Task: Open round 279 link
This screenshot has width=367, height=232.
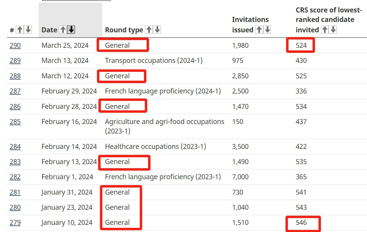Action: coord(15,223)
